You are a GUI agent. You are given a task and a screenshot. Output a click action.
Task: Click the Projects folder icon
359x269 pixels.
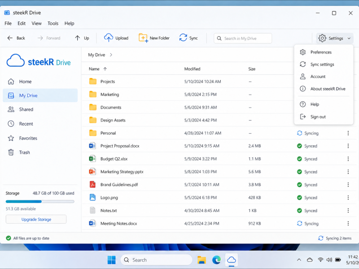click(93, 81)
